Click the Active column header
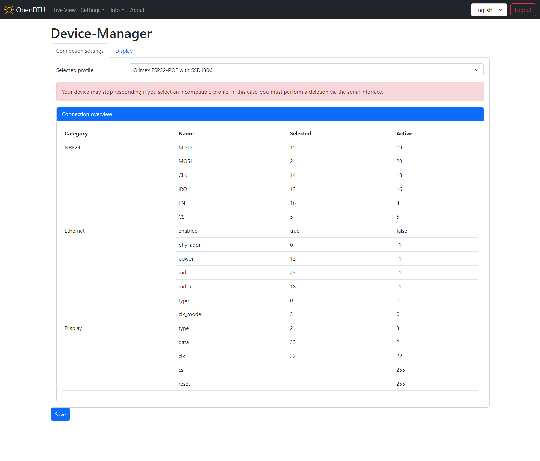 [x=404, y=134]
